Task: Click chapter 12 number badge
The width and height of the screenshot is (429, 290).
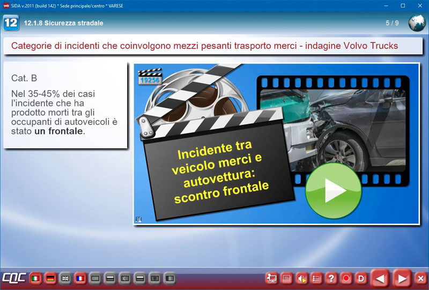Action: pyautogui.click(x=11, y=23)
